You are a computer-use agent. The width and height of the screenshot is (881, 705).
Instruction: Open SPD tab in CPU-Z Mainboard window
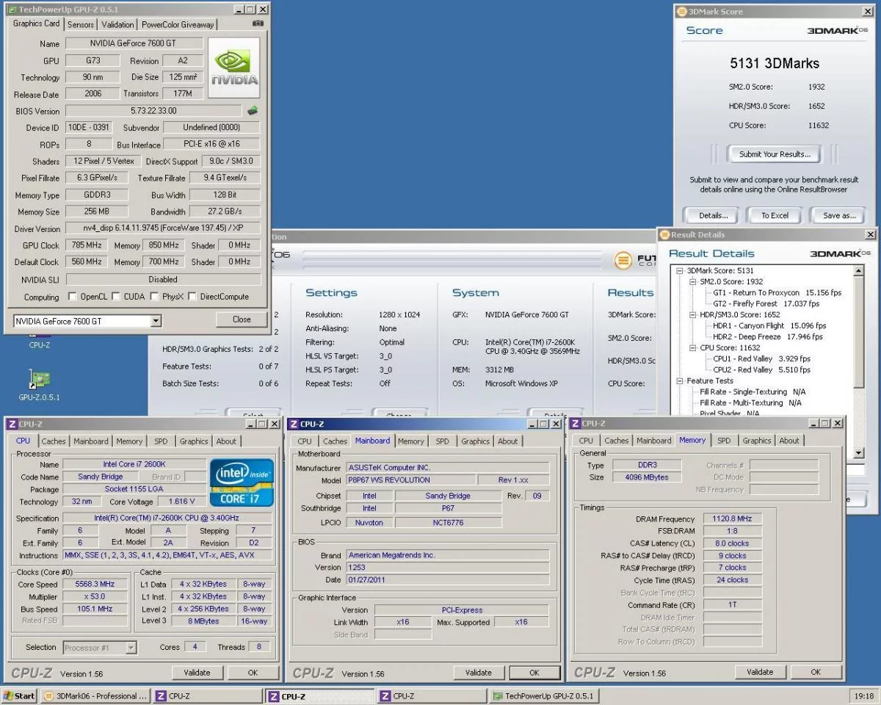tap(442, 441)
